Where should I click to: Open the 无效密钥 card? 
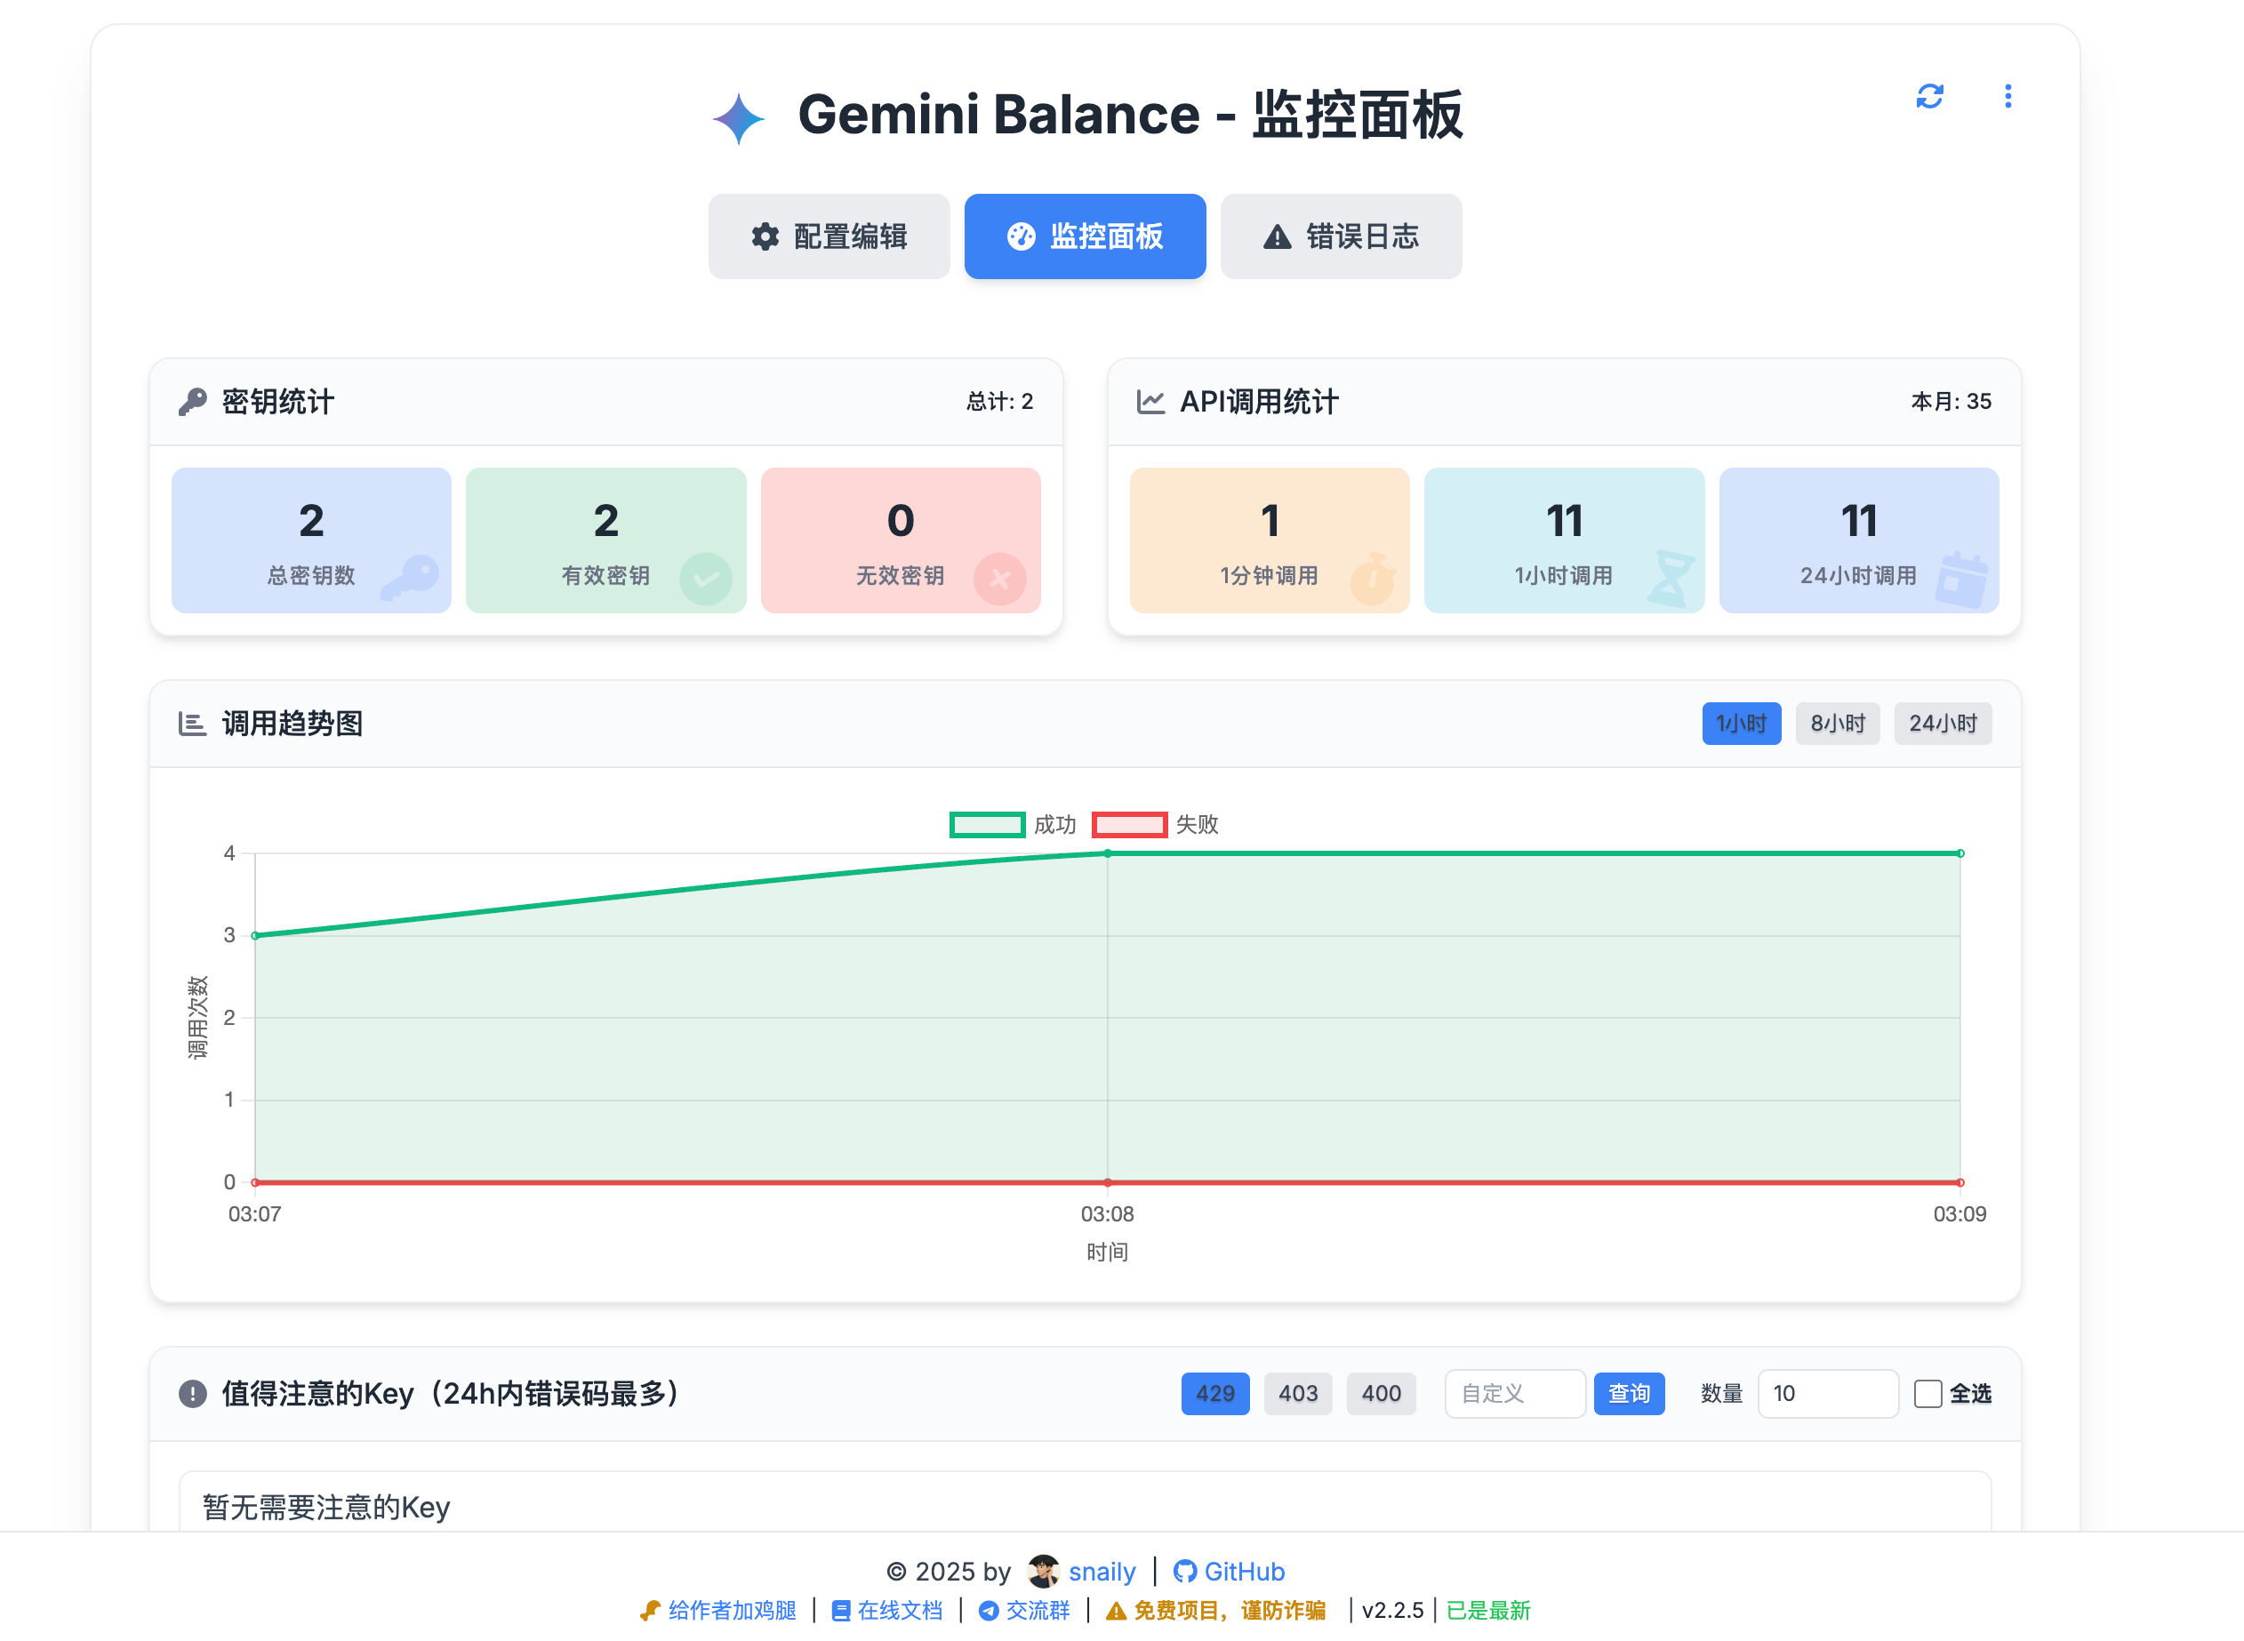coord(900,540)
